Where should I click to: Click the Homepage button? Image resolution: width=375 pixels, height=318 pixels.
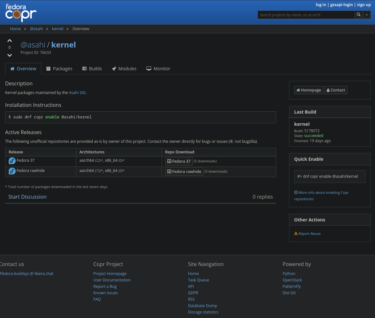click(x=309, y=90)
